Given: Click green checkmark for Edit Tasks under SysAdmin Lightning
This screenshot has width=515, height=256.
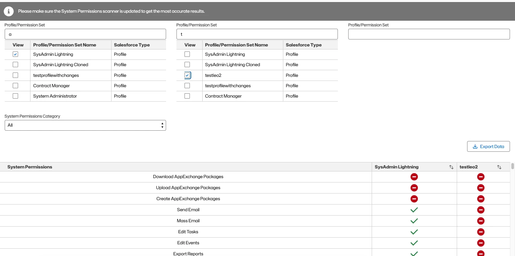Looking at the screenshot, I should tap(414, 232).
